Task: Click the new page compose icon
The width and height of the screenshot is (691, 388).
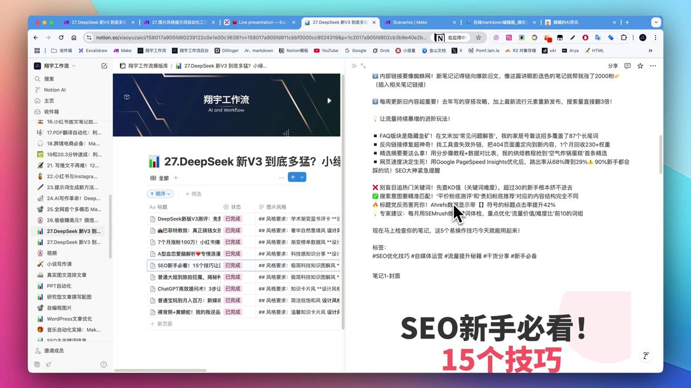Action: [104, 65]
